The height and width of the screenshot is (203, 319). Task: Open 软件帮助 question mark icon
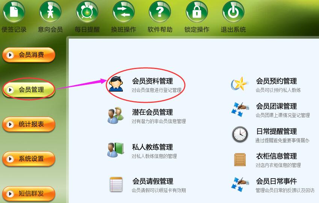pyautogui.click(x=160, y=12)
